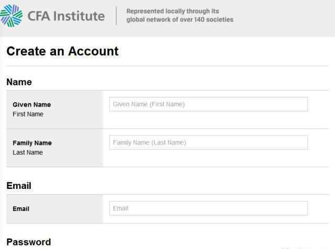Focus the Email address input box
Viewport: 335px width, 249px height.
tap(208, 208)
